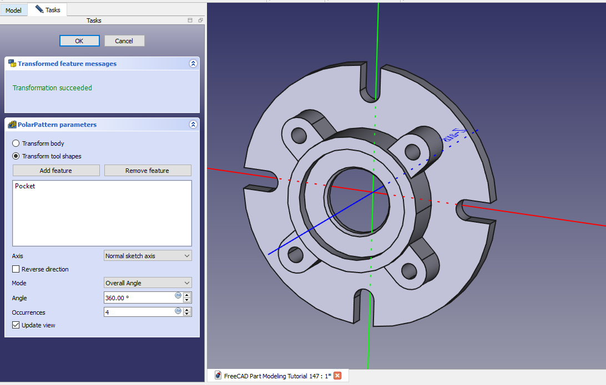Open expression editor icon for Occurrences
This screenshot has height=385, width=606.
coord(178,311)
